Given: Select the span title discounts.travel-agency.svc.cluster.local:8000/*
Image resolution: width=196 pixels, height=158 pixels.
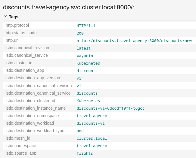Looking at the screenshot, I should coord(69,7).
